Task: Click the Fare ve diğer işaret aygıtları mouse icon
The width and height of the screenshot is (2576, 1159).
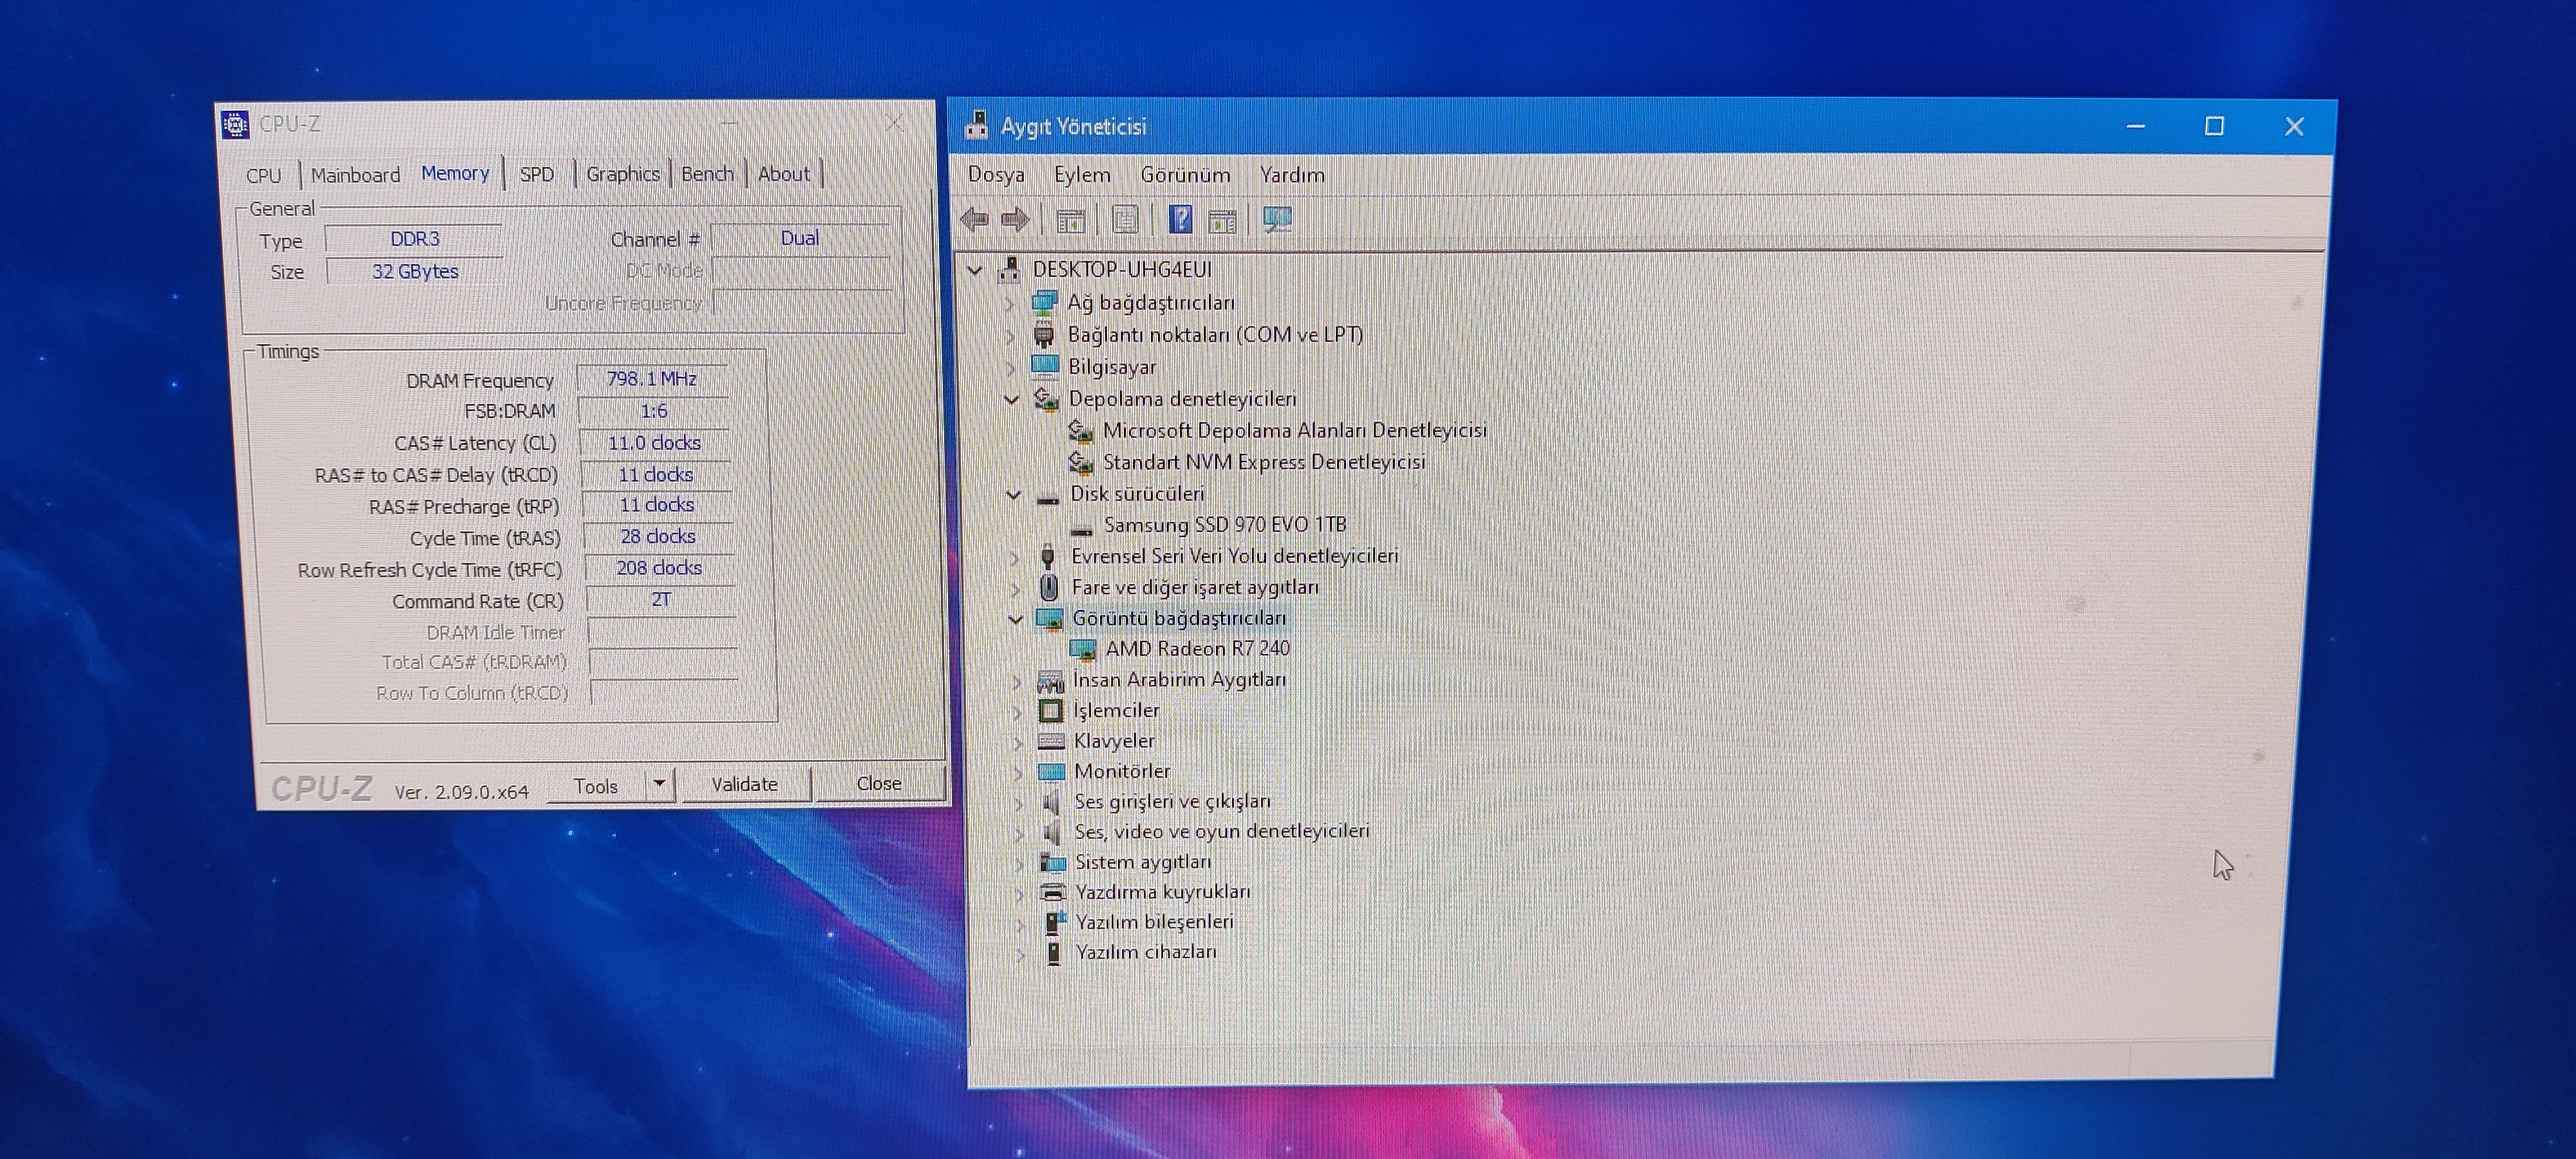Action: (x=1049, y=587)
